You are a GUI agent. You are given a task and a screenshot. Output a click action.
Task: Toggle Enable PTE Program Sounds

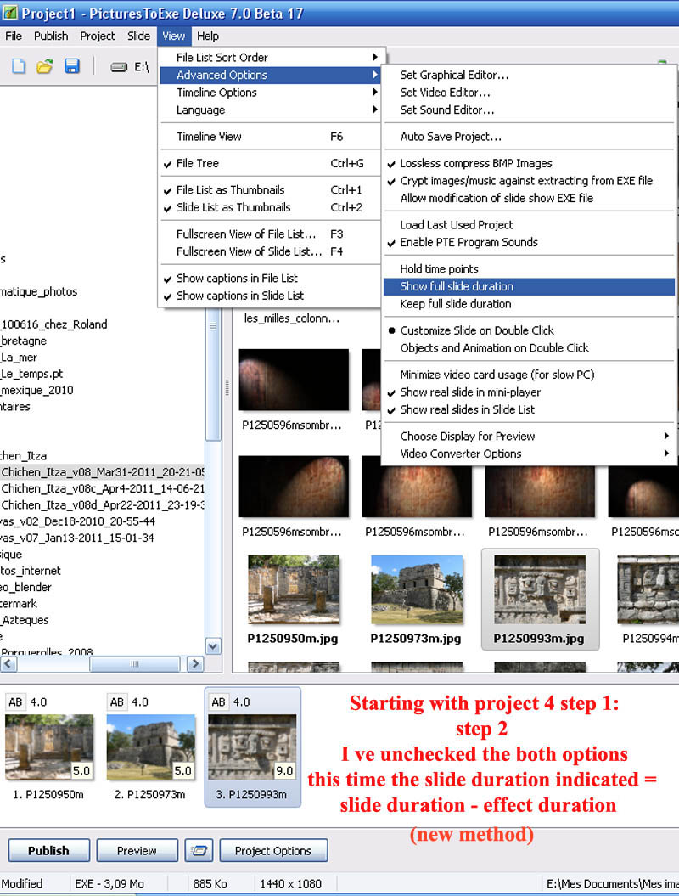(529, 242)
